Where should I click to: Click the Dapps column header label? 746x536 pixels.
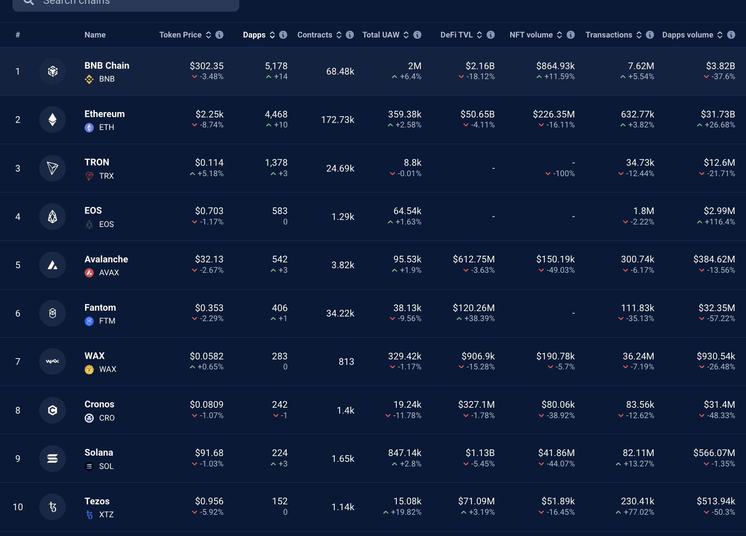pyautogui.click(x=254, y=35)
